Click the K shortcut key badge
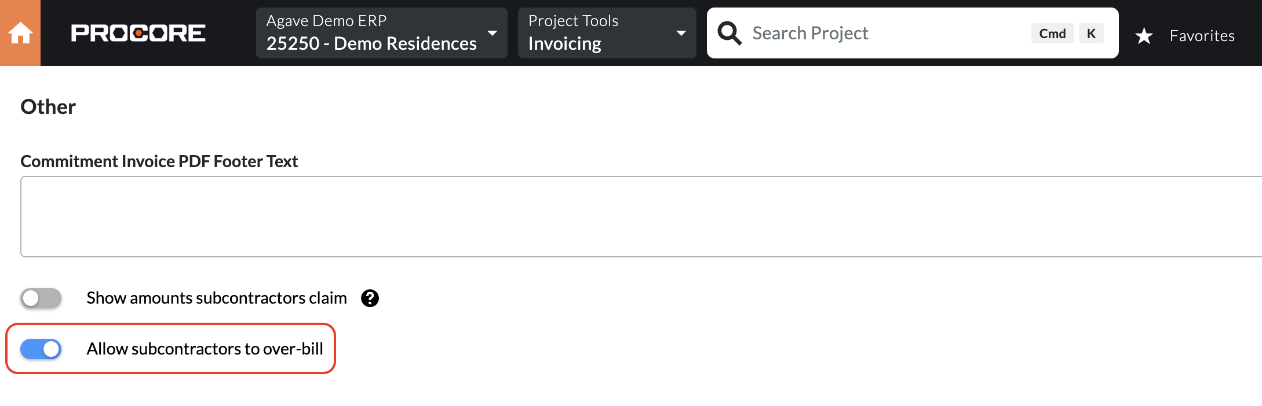The height and width of the screenshot is (406, 1262). pos(1091,34)
